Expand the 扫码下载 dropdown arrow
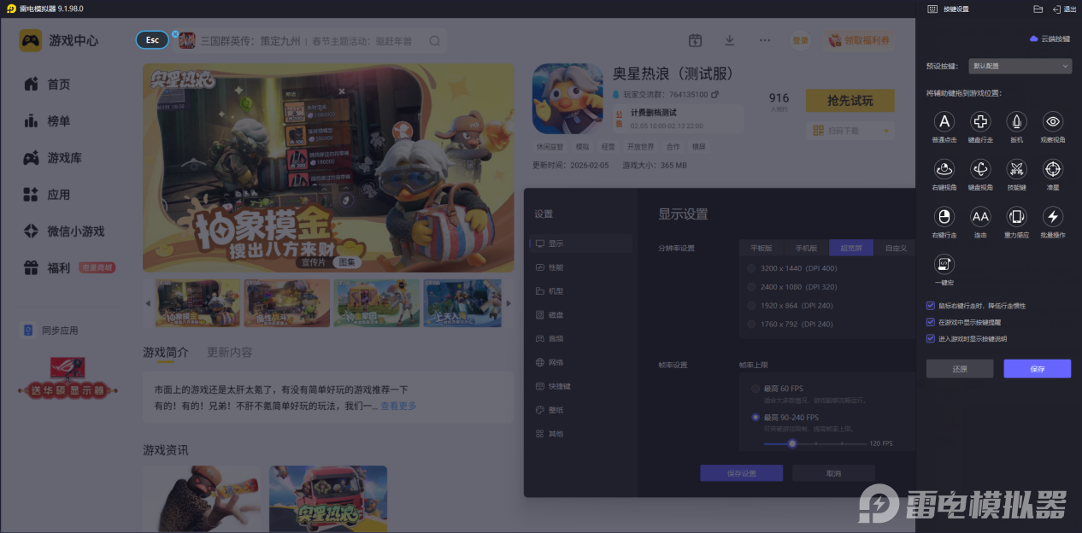The height and width of the screenshot is (533, 1082). click(x=886, y=131)
